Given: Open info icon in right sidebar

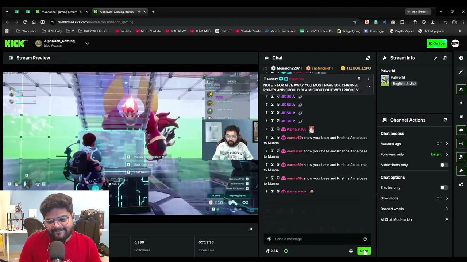Looking at the screenshot, I should (x=461, y=58).
